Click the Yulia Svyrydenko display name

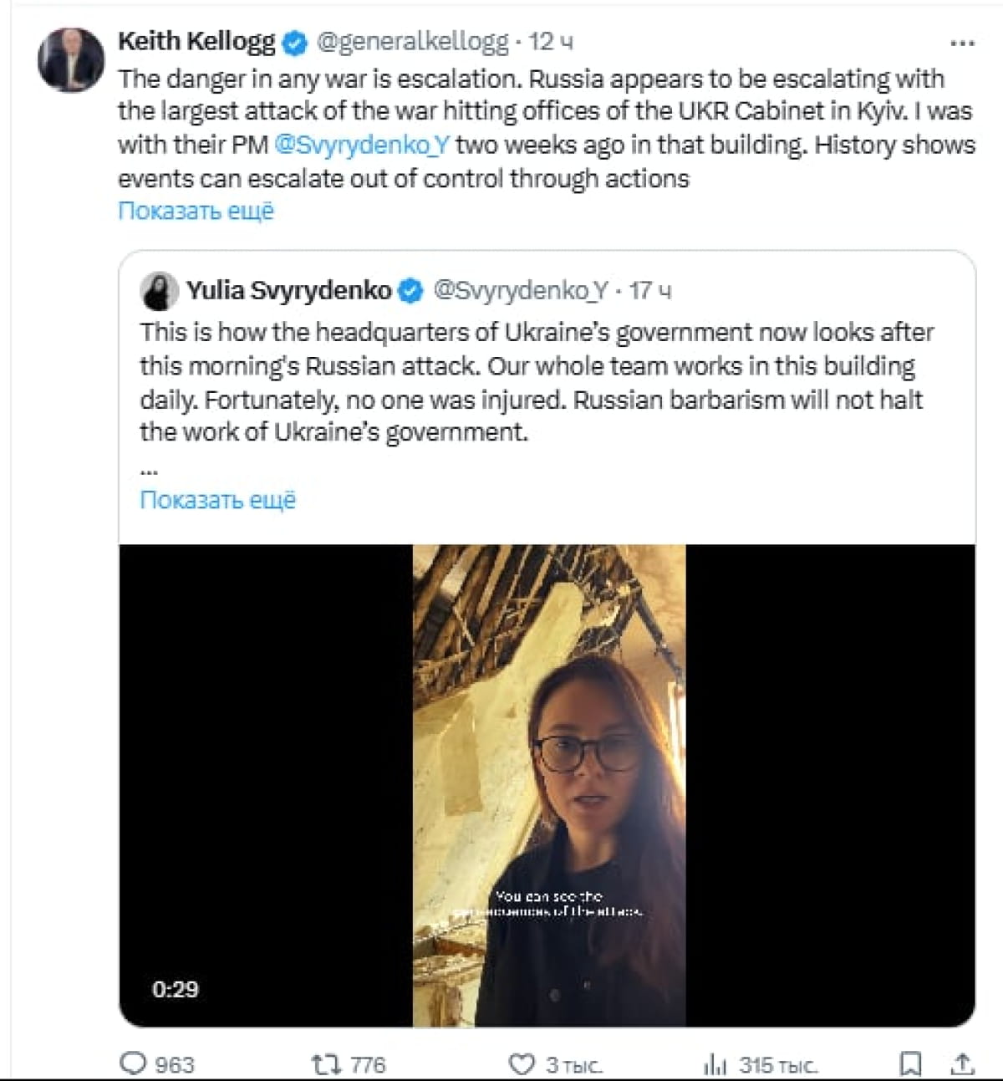288,291
